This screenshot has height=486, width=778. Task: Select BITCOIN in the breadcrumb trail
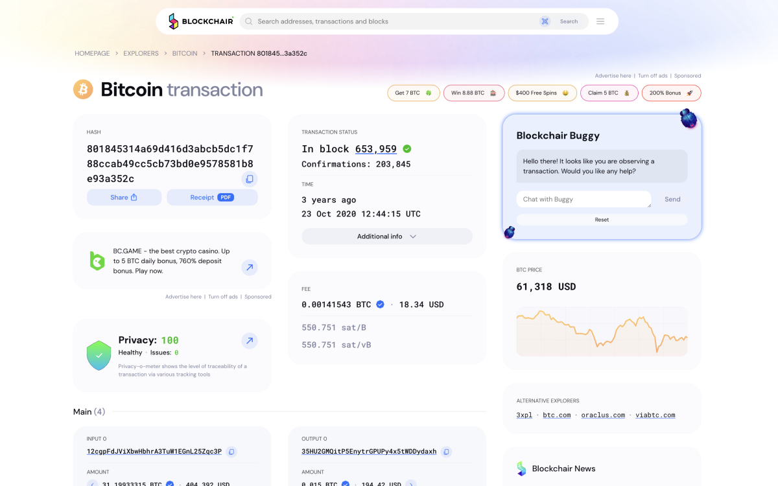[x=185, y=53]
